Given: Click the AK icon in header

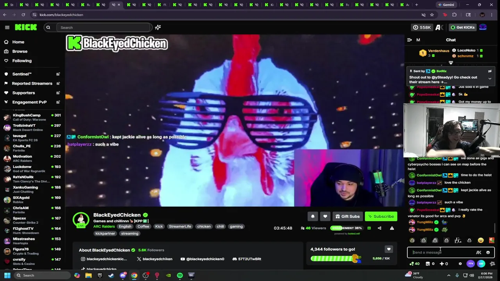Looking at the screenshot, I should point(439,27).
